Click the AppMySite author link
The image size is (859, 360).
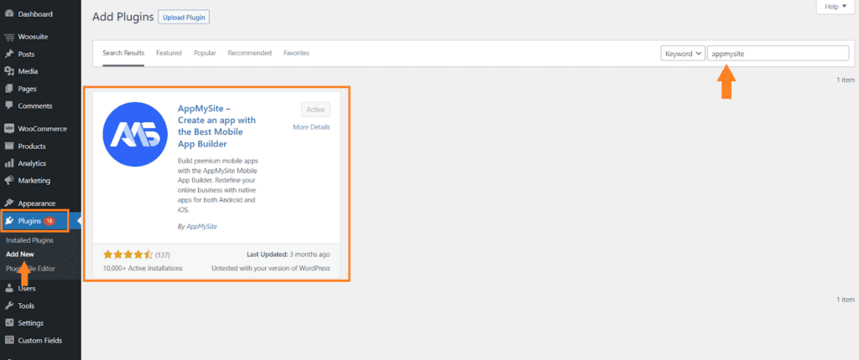click(202, 226)
